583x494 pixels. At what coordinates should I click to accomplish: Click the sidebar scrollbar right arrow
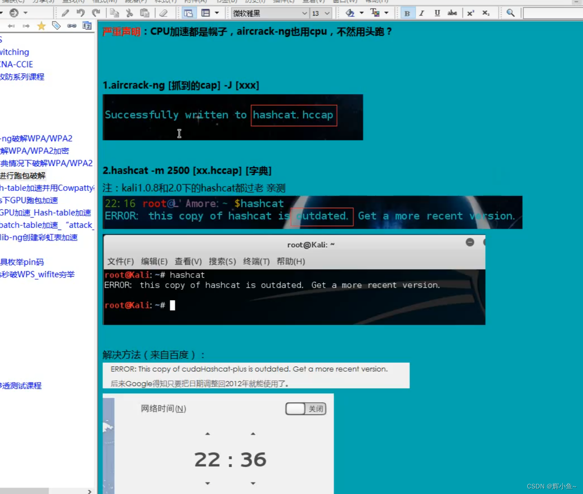[x=90, y=491]
